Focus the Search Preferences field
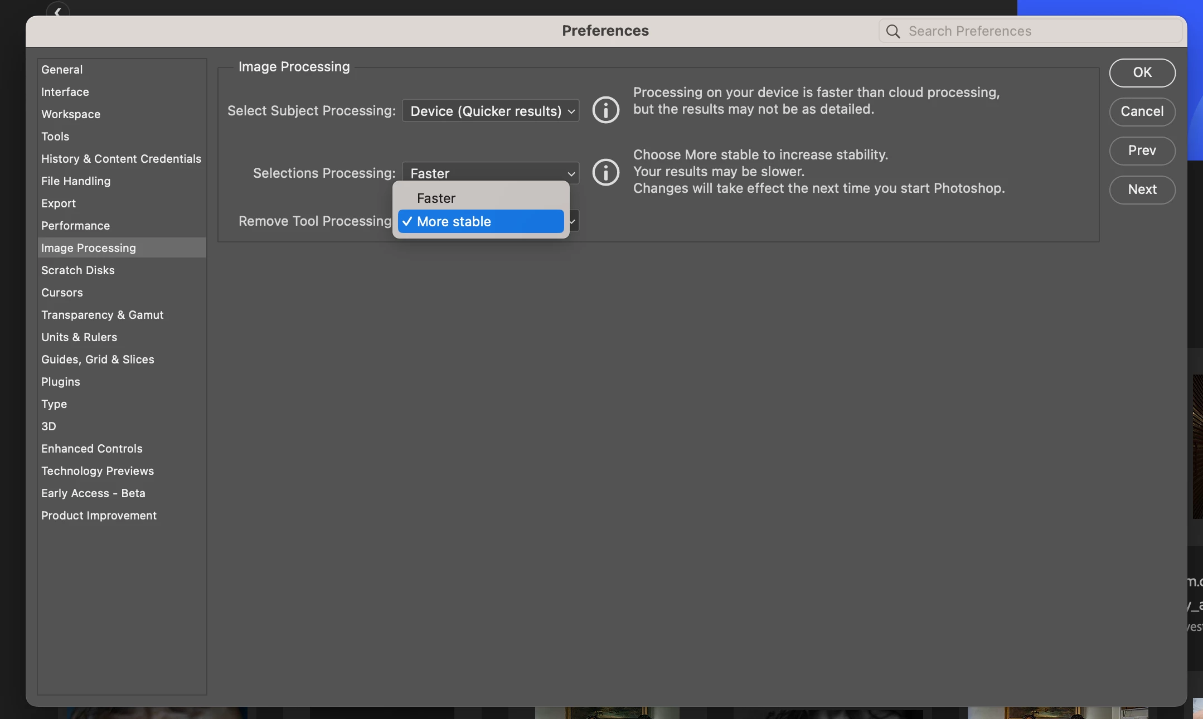 point(1037,31)
